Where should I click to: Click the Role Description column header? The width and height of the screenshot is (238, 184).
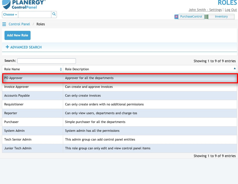pos(150,69)
